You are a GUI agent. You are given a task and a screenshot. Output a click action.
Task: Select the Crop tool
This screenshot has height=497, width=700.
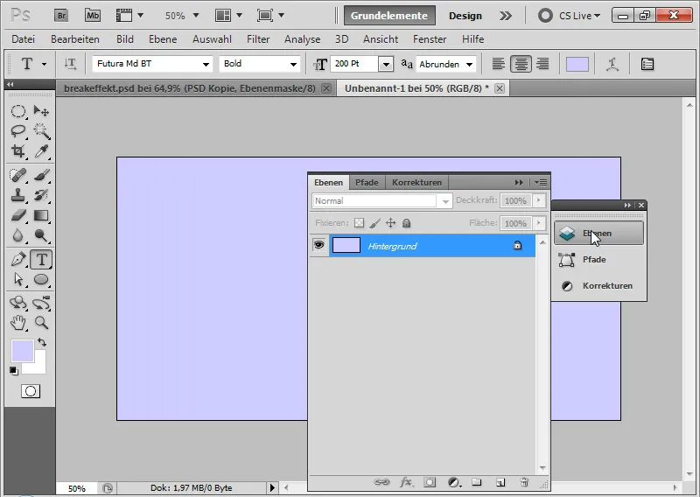point(18,151)
